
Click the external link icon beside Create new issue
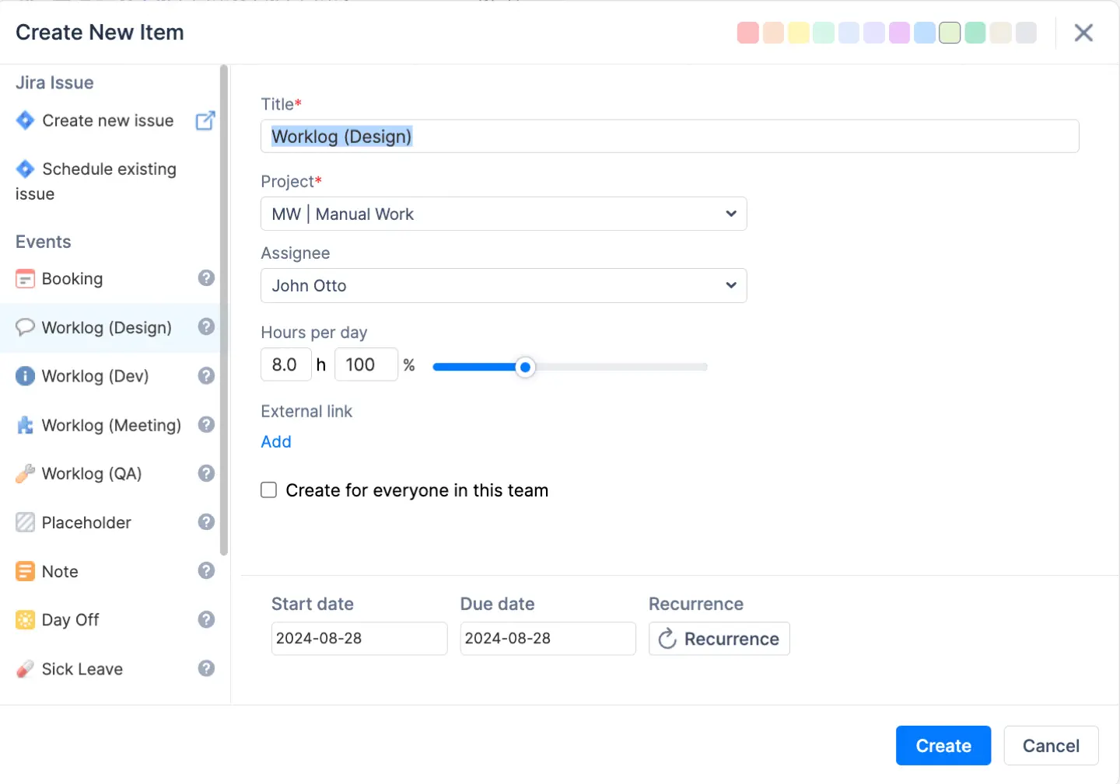click(x=205, y=120)
